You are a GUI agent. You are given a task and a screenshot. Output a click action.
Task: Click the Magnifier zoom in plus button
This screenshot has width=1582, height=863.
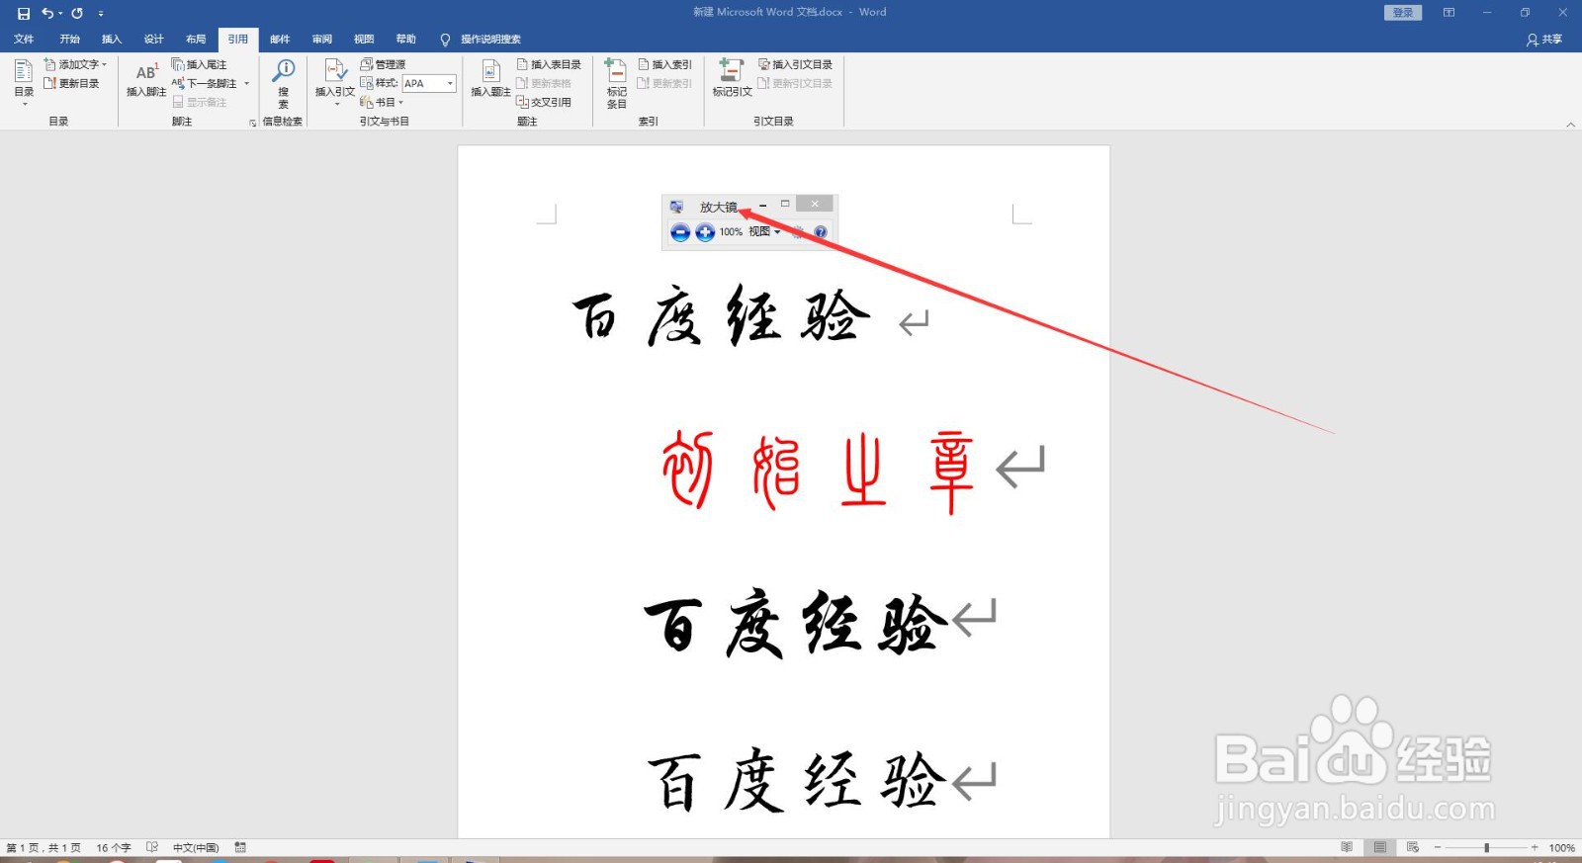tap(705, 232)
